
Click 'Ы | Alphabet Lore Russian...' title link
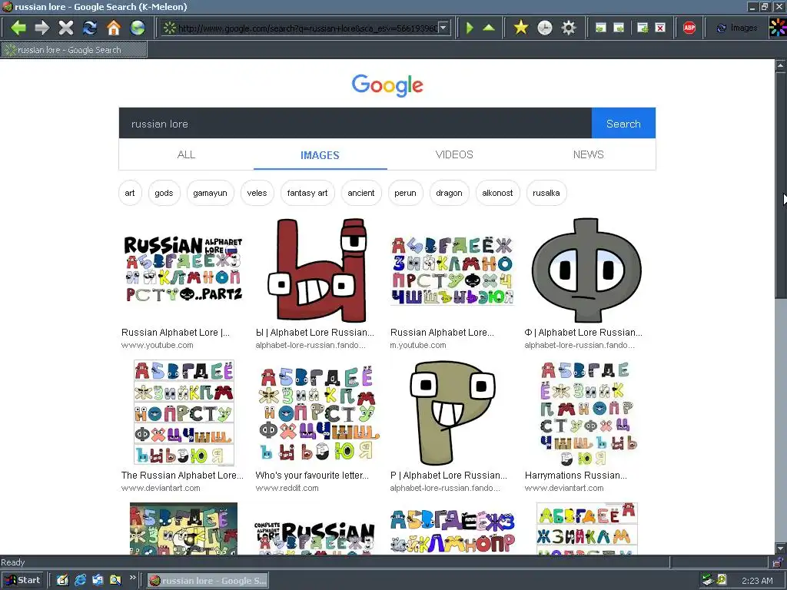tap(314, 332)
